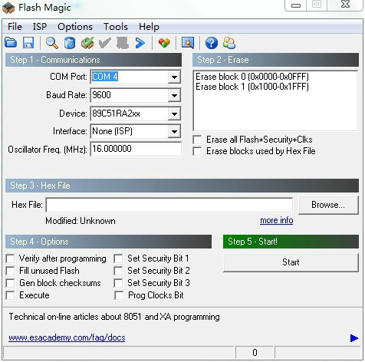Enable Verify after programming checkbox
The image size is (365, 362).
pos(10,258)
